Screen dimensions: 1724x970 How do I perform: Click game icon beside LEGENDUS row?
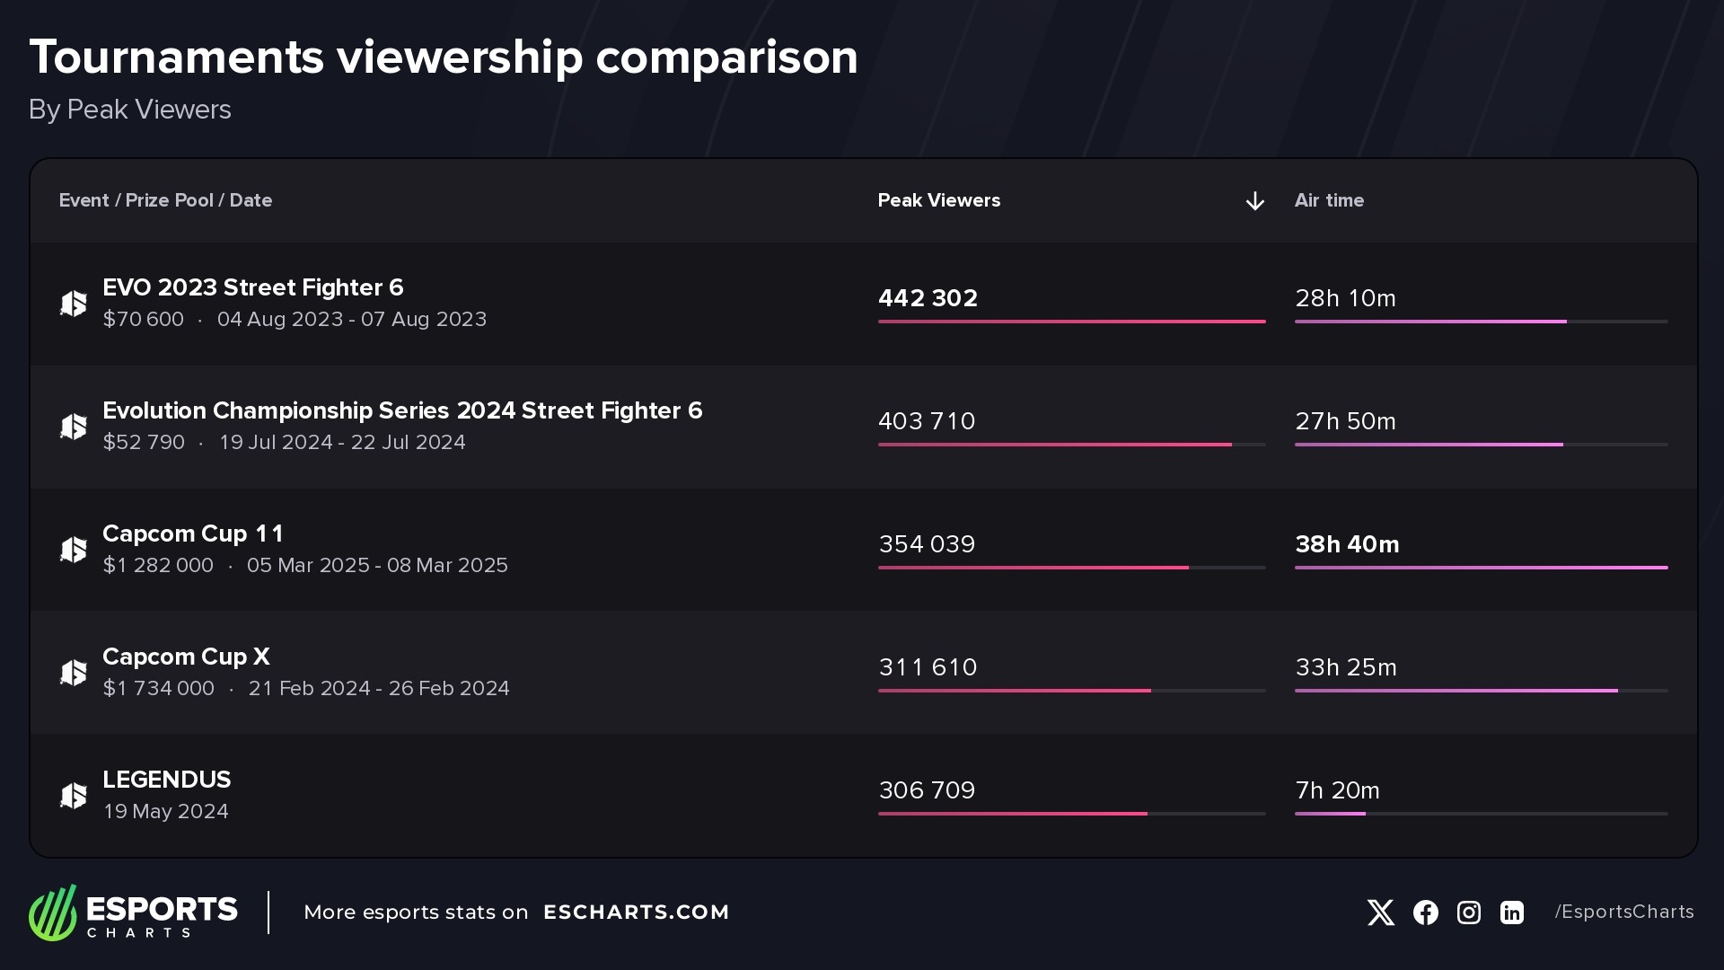pyautogui.click(x=74, y=796)
